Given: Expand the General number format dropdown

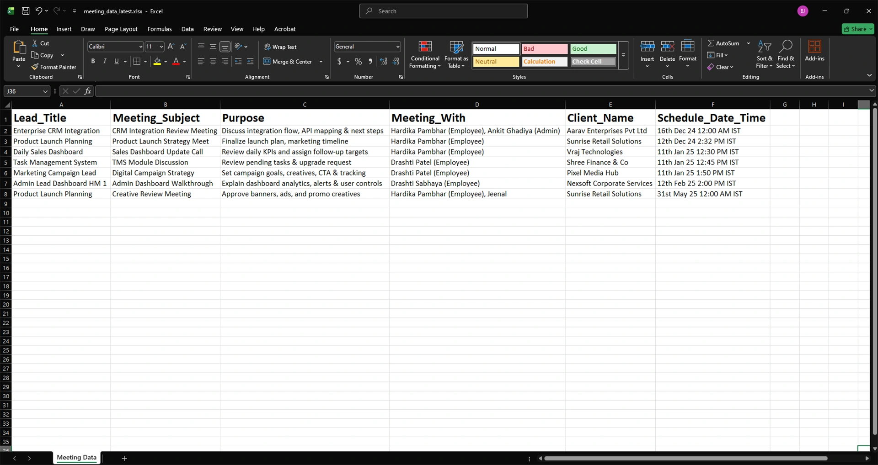Looking at the screenshot, I should pyautogui.click(x=397, y=47).
